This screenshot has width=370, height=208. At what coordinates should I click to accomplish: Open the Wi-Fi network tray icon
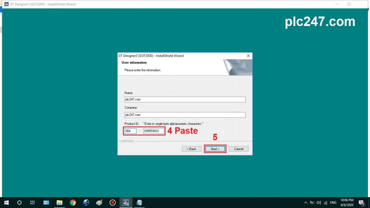tap(326, 203)
